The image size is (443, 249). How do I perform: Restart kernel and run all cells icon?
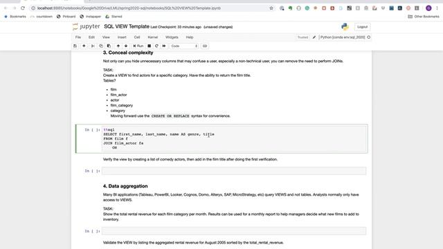(164, 46)
